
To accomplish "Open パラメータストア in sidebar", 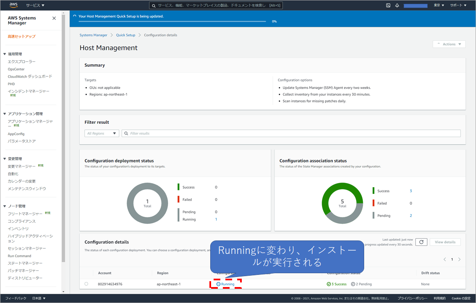I will [21, 141].
